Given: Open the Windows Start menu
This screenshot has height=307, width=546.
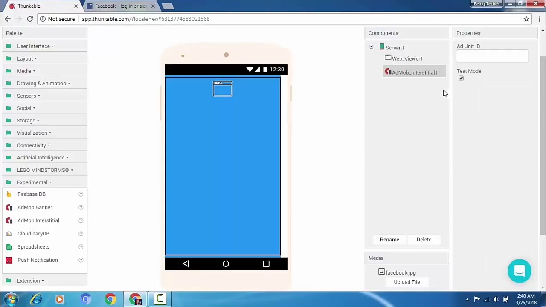Looking at the screenshot, I should click(x=11, y=299).
